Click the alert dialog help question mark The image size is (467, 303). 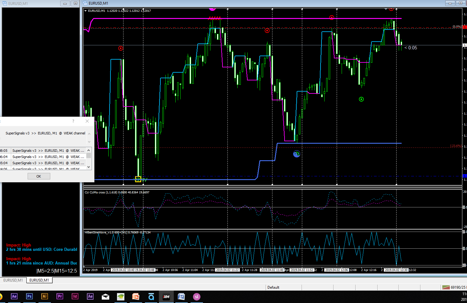tap(73, 121)
